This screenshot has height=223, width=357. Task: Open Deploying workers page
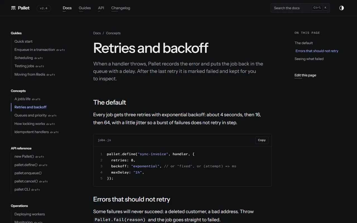pyautogui.click(x=30, y=214)
